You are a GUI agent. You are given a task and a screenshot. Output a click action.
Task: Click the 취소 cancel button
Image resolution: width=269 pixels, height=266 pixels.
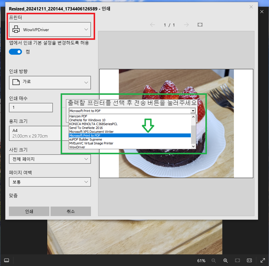(70, 211)
